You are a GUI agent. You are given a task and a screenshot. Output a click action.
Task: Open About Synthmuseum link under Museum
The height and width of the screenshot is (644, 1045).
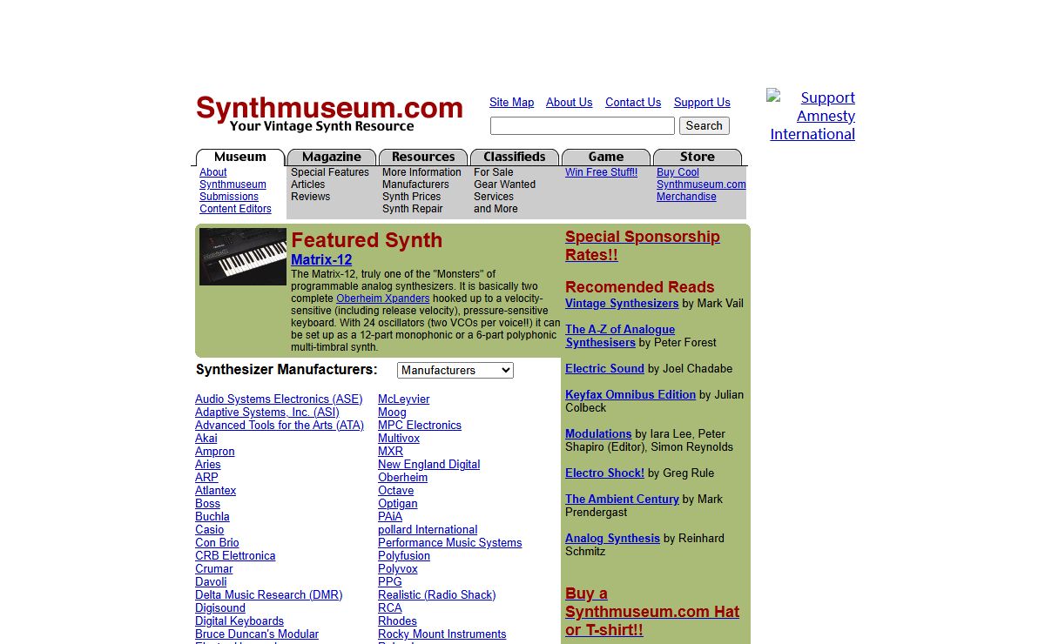coord(233,178)
